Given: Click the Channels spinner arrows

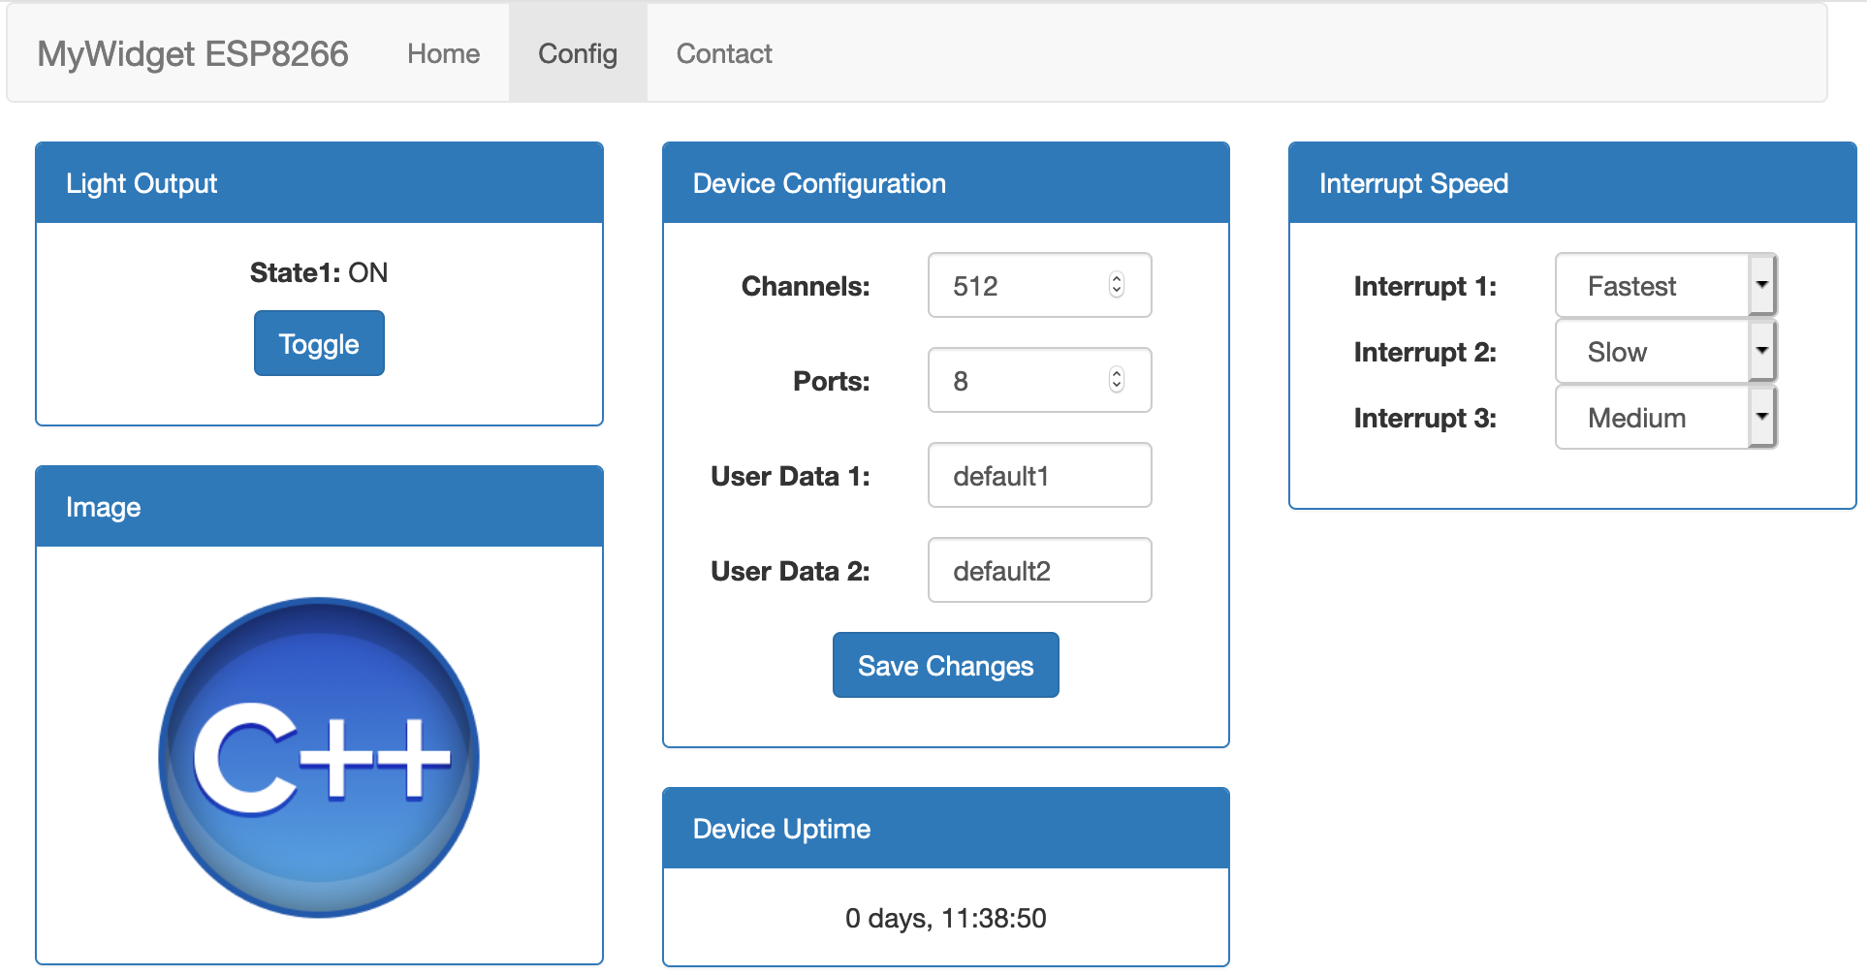Looking at the screenshot, I should (x=1117, y=285).
